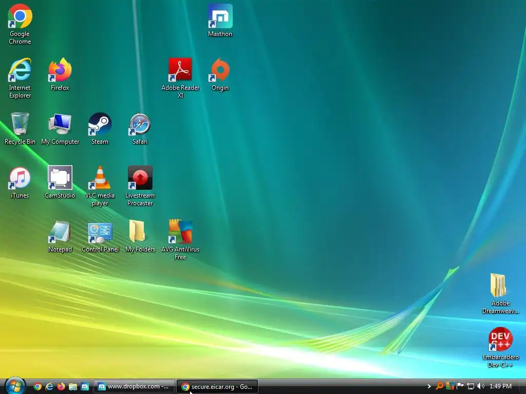Viewport: 526px width, 394px height.
Task: Select the Adobe Reader XI icon
Action: (180, 78)
